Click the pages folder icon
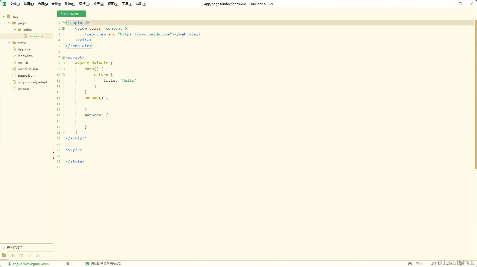 [x=14, y=23]
